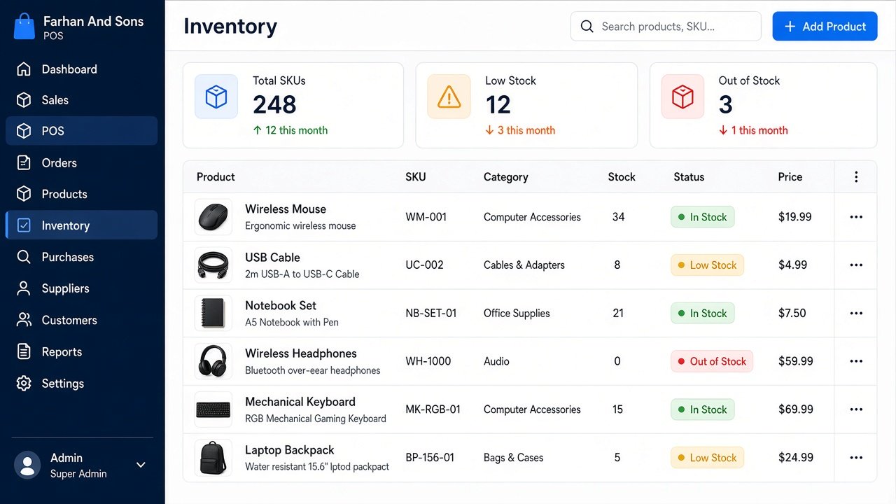Open row actions for Notebook Set
The width and height of the screenshot is (896, 504).
[x=856, y=314]
